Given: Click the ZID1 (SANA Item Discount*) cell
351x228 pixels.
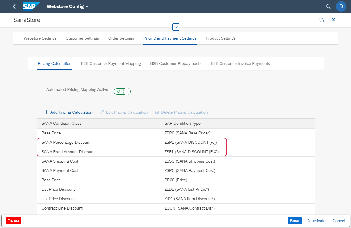Looking at the screenshot, I should pos(190,199).
